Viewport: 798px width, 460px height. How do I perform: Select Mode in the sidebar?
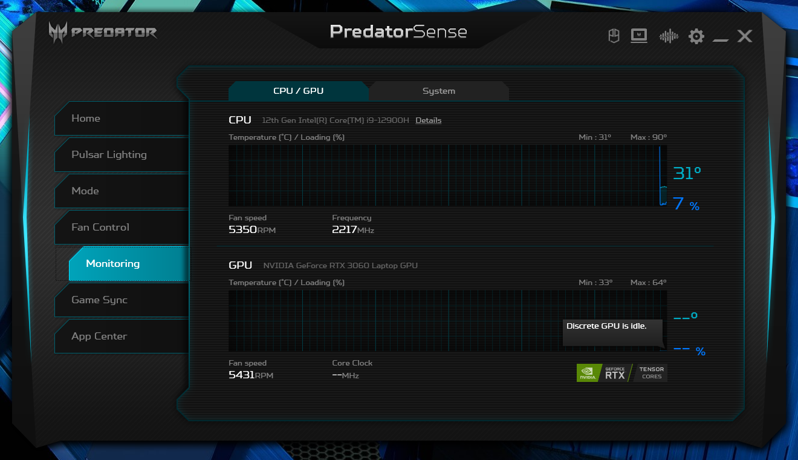tap(122, 191)
